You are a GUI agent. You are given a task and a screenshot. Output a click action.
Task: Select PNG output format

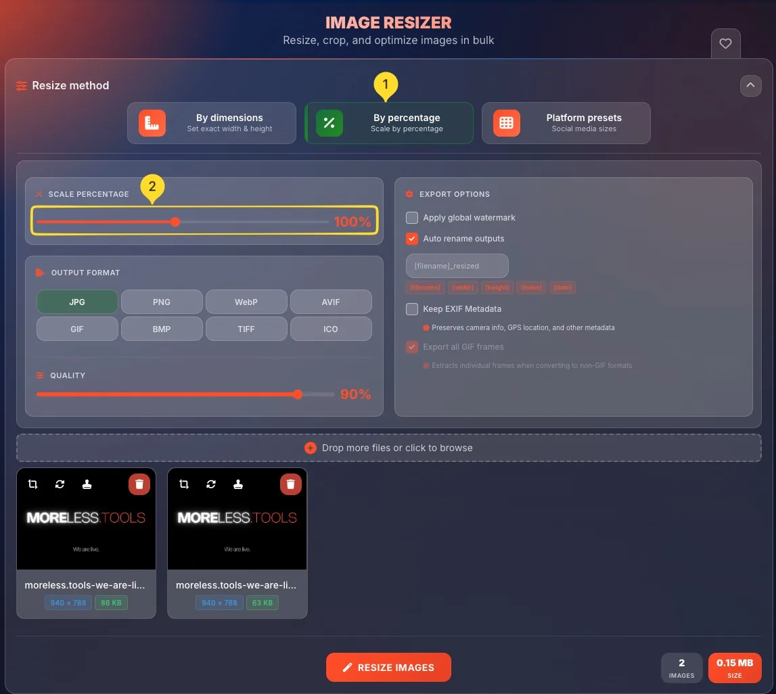[x=162, y=302]
